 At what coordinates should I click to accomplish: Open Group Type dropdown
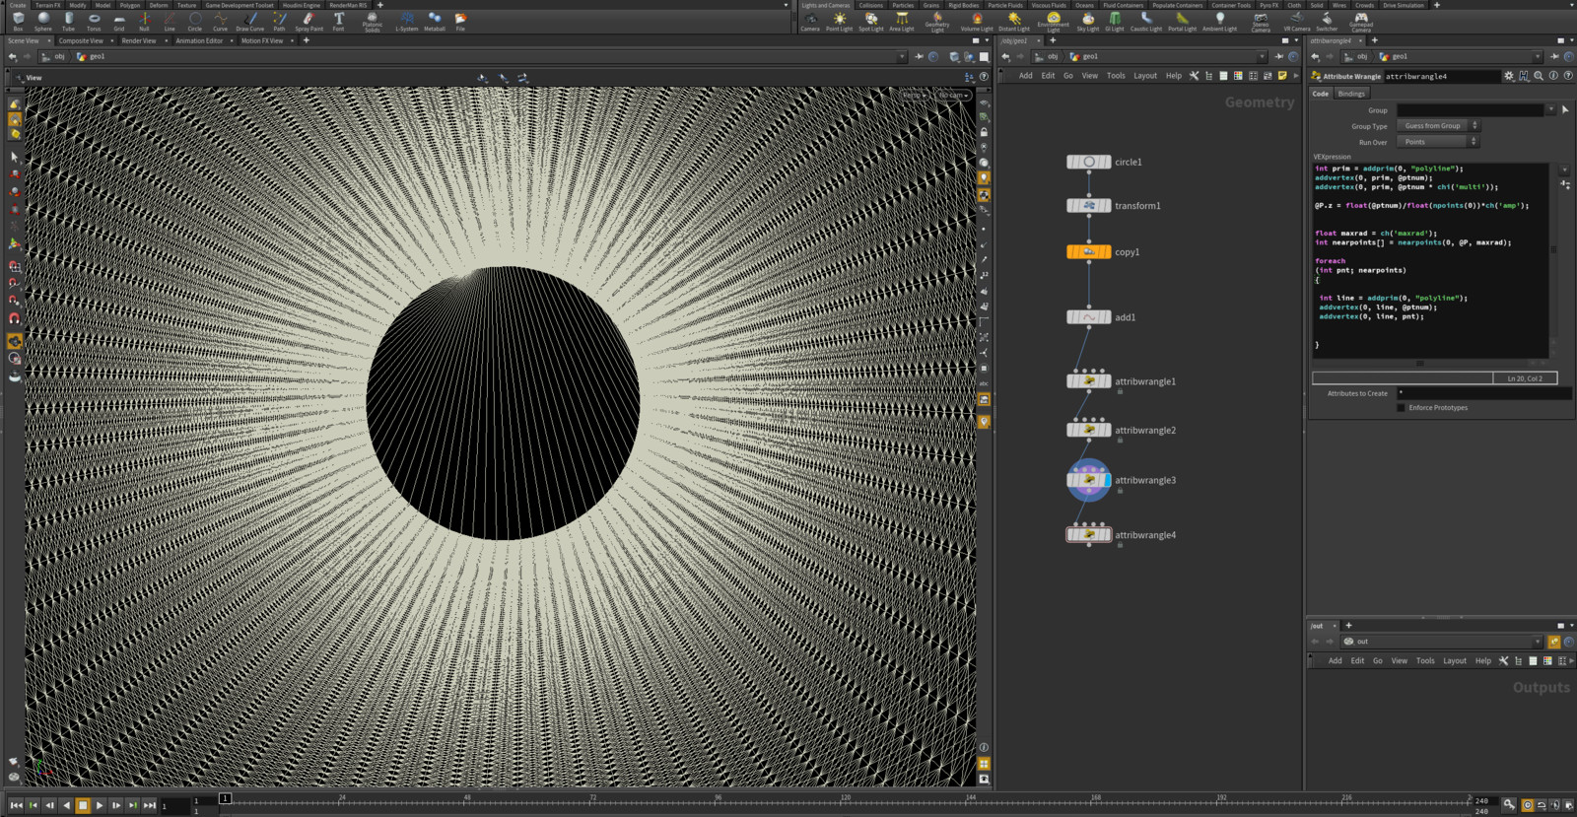(1438, 126)
